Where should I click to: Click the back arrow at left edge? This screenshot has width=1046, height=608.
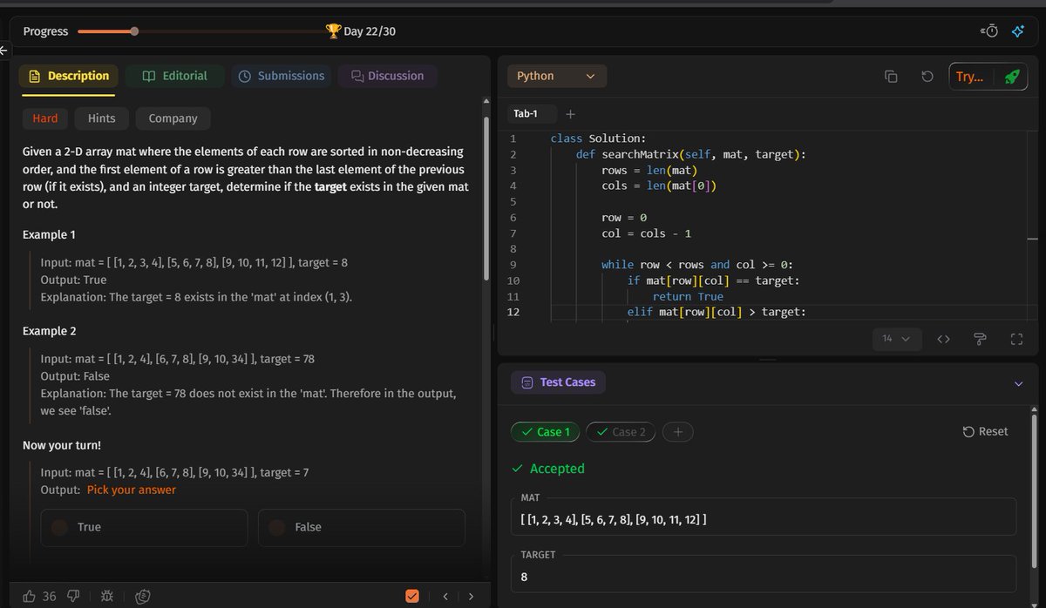point(4,50)
